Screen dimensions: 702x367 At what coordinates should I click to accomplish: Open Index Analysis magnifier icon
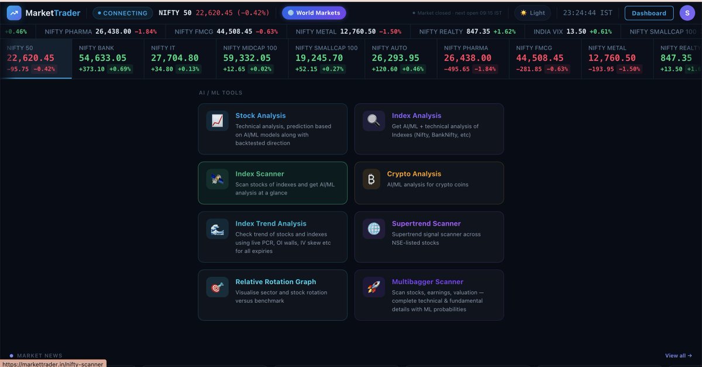click(x=374, y=121)
